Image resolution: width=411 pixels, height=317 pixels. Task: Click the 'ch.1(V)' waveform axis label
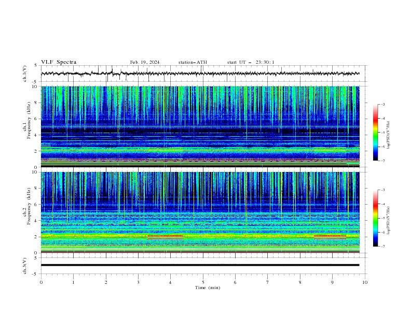point(25,74)
